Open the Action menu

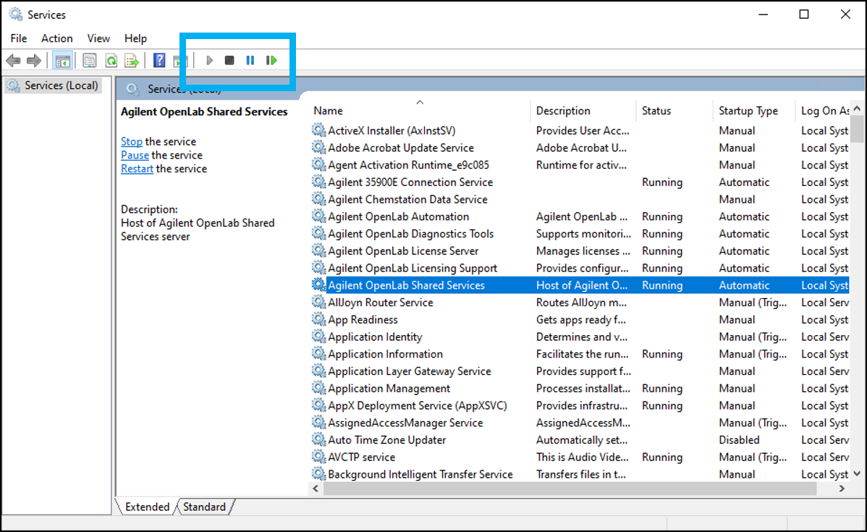tap(57, 38)
